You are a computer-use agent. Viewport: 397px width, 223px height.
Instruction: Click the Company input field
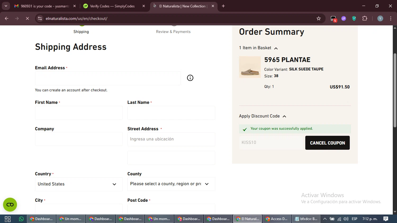(x=79, y=139)
